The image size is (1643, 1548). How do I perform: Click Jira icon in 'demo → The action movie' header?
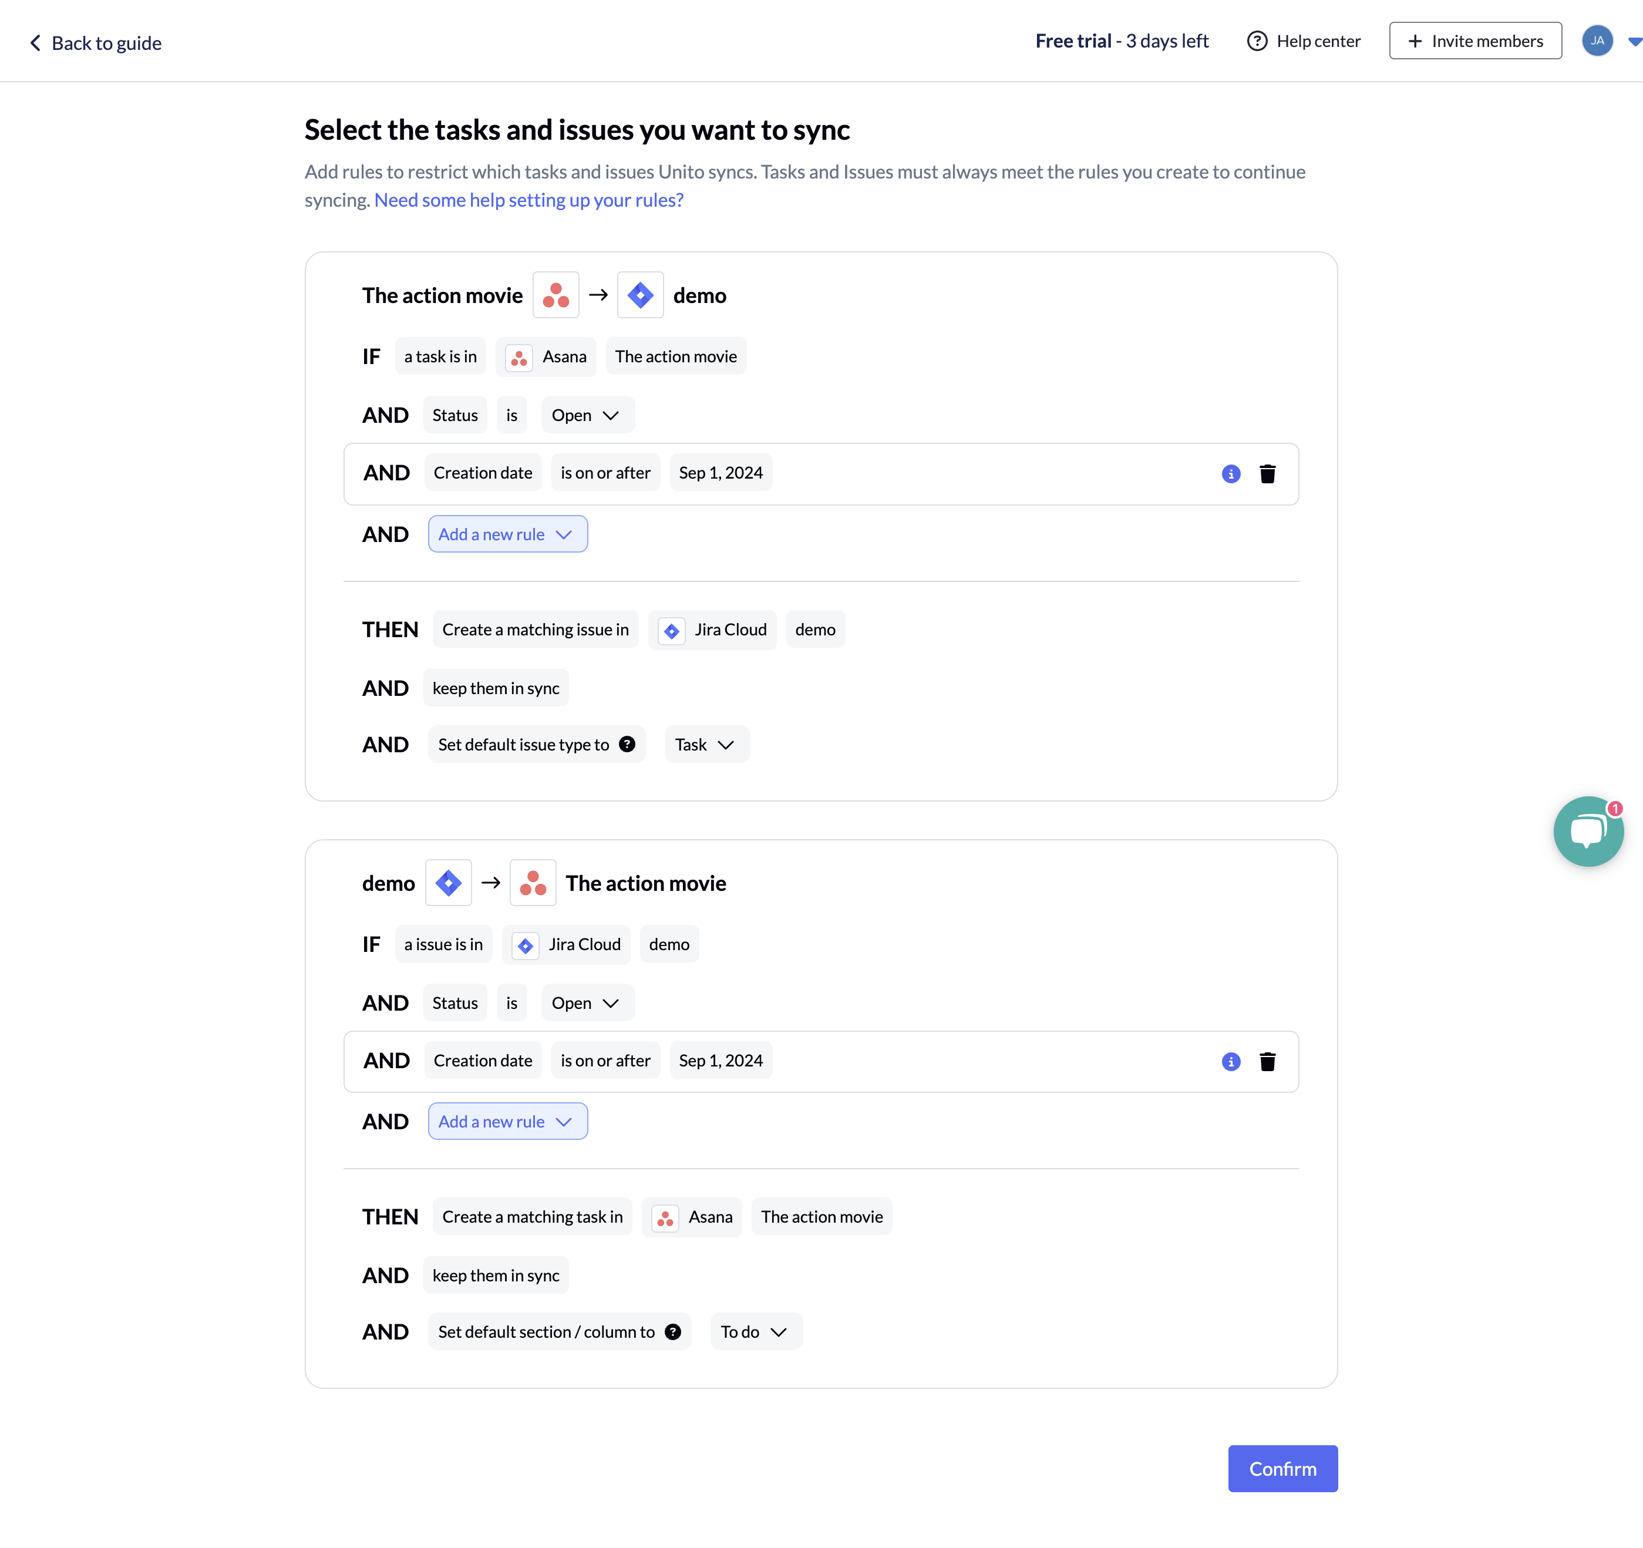click(448, 883)
